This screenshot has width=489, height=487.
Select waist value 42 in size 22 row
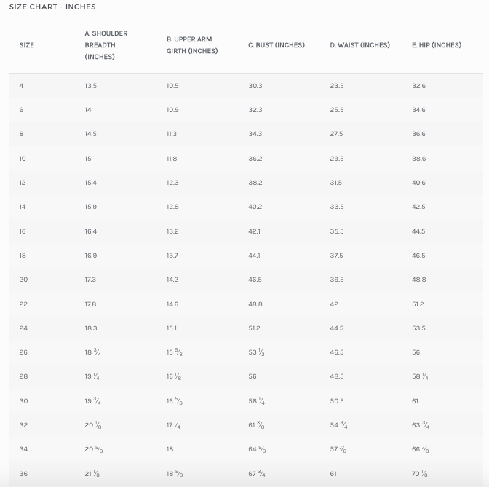coord(334,304)
